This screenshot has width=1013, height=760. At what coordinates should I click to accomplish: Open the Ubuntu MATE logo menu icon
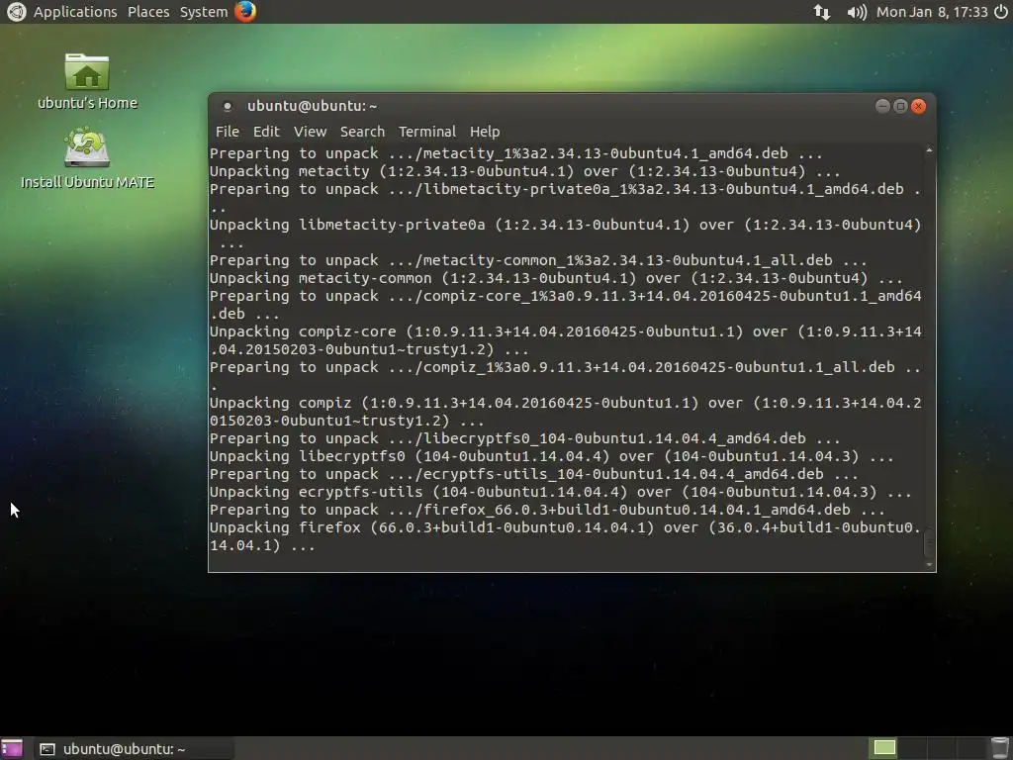point(16,12)
